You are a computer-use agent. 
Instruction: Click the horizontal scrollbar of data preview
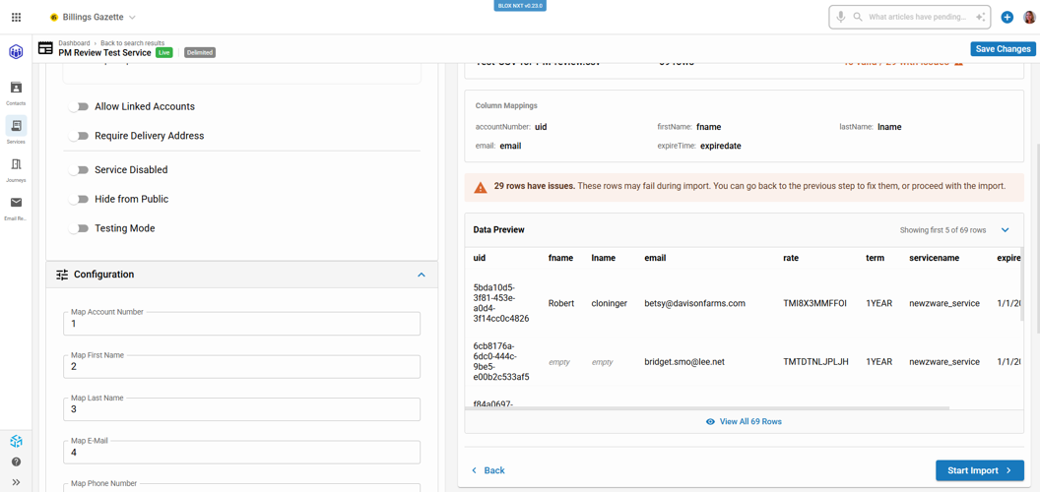pyautogui.click(x=707, y=408)
